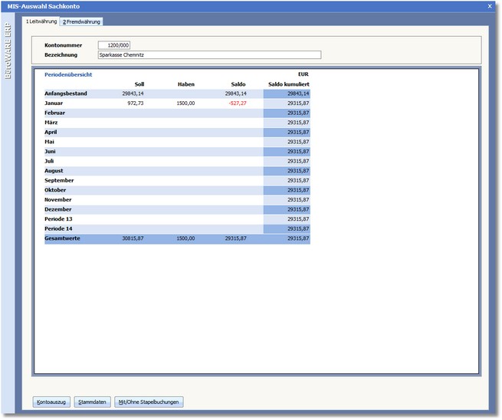502x420 pixels.
Task: Toggle Mit/Ohne Stapelbuchungen button
Action: [x=149, y=402]
